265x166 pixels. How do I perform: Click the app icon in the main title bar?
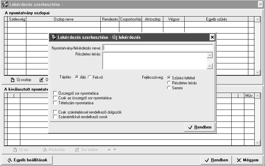(5, 4)
